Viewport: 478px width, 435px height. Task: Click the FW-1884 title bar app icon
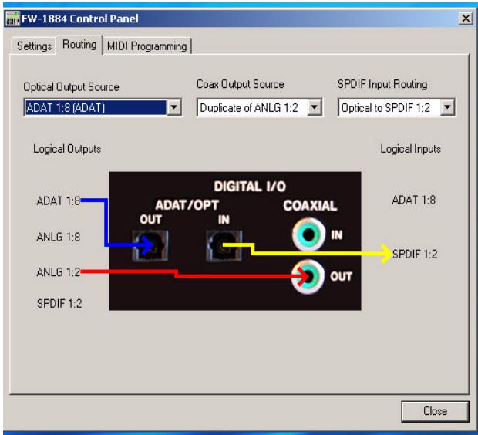(x=12, y=19)
